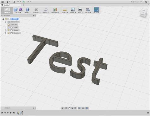Select the Create Box tool icon
Screen dimensions: 150x116
pyautogui.click(x=16, y=10)
